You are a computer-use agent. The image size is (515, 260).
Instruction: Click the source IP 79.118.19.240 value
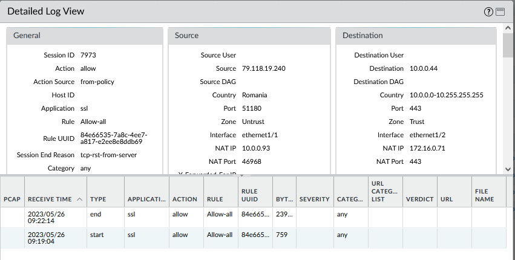263,68
